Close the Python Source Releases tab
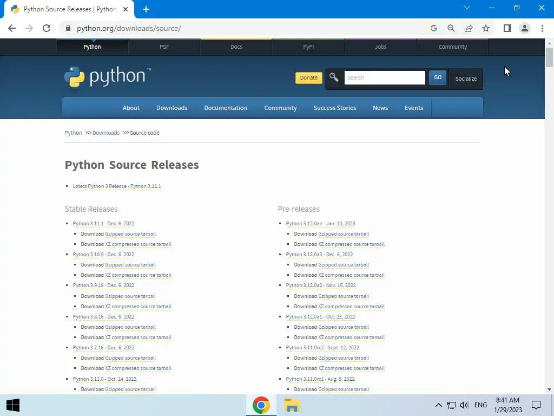This screenshot has height=416, width=554. [126, 9]
